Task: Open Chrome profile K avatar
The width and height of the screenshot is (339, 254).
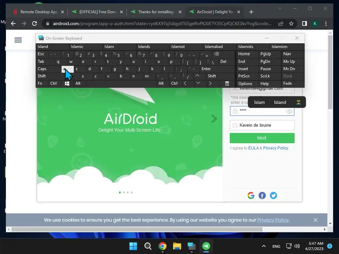Action: pos(315,23)
